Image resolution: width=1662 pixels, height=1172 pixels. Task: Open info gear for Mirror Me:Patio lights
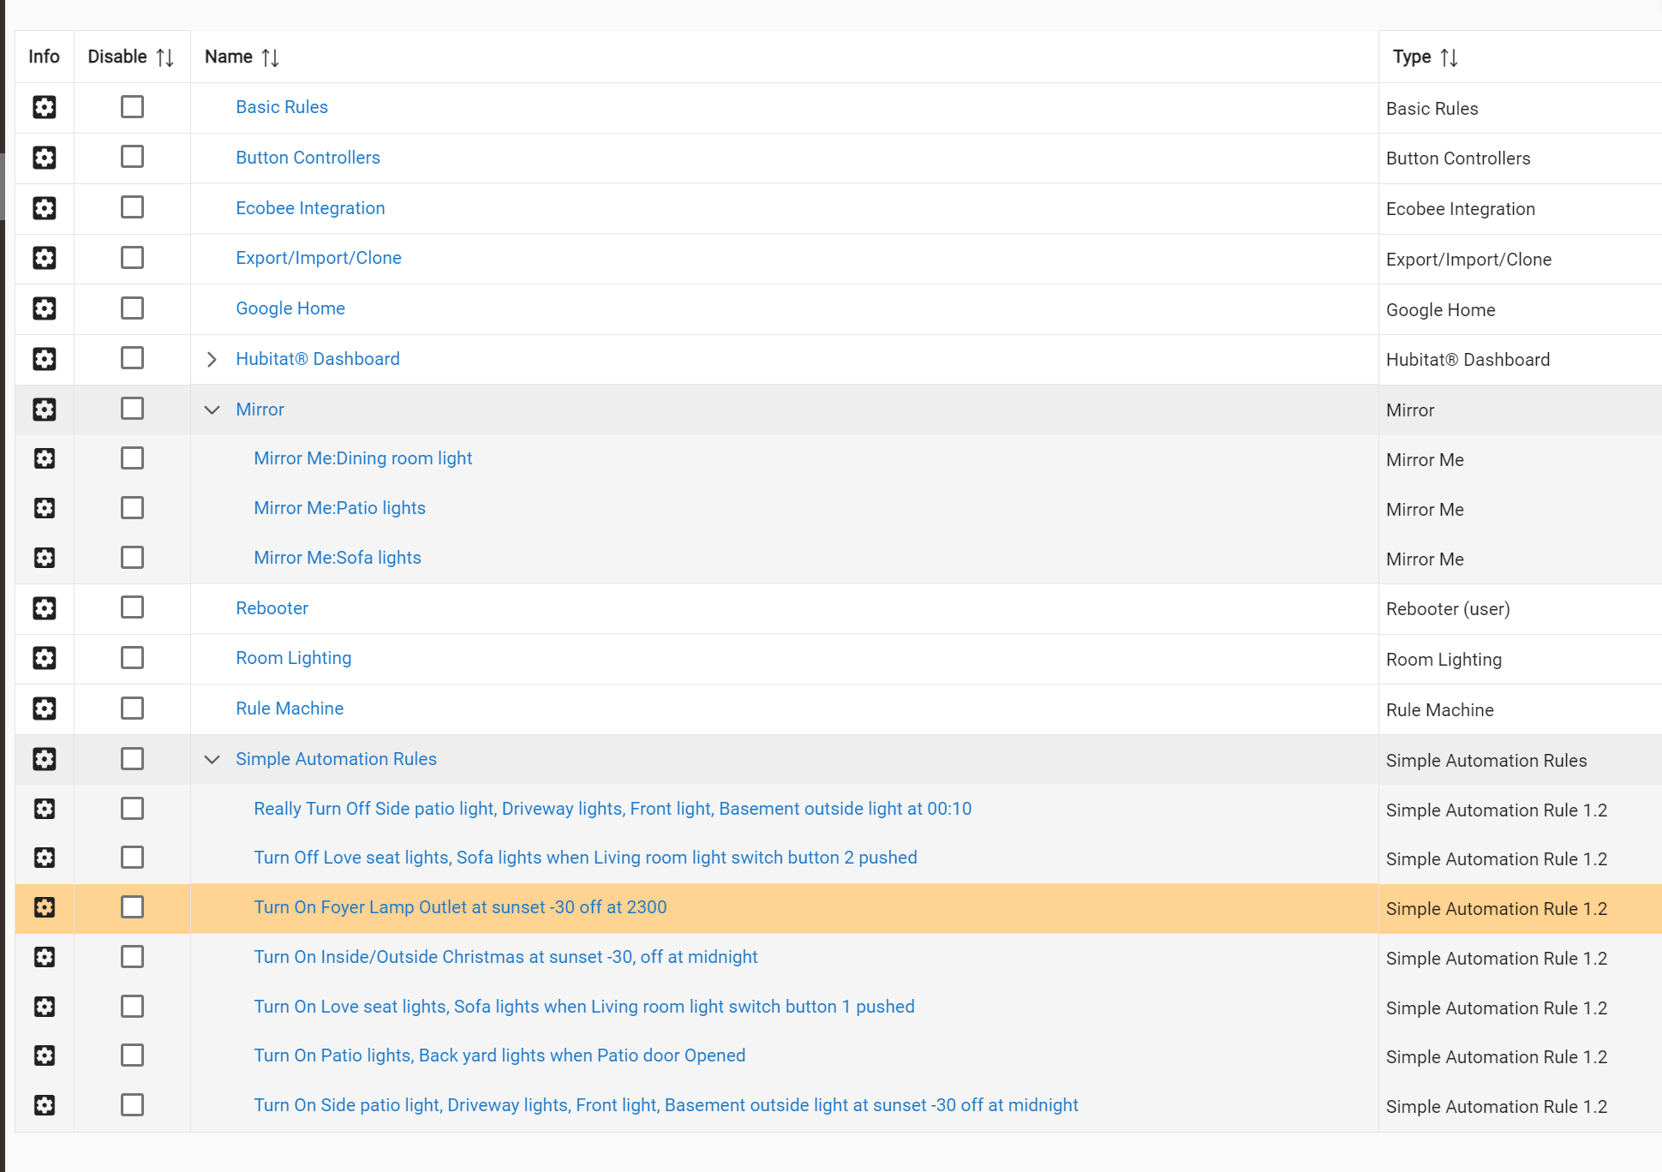coord(45,508)
